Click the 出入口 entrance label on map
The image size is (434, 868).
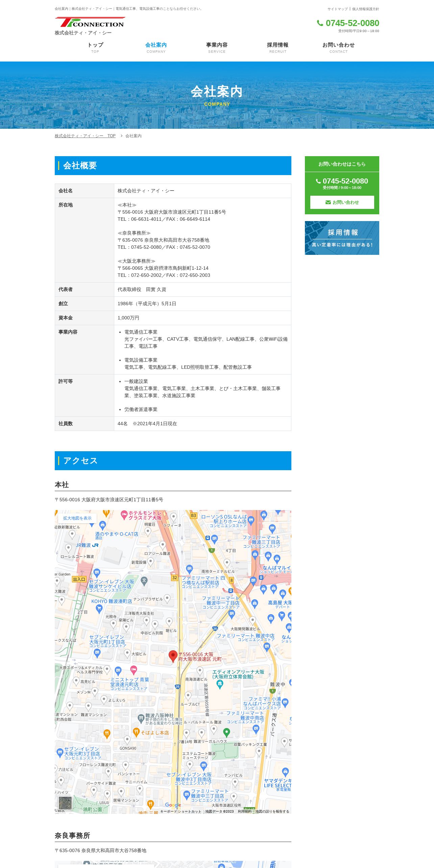point(79,579)
